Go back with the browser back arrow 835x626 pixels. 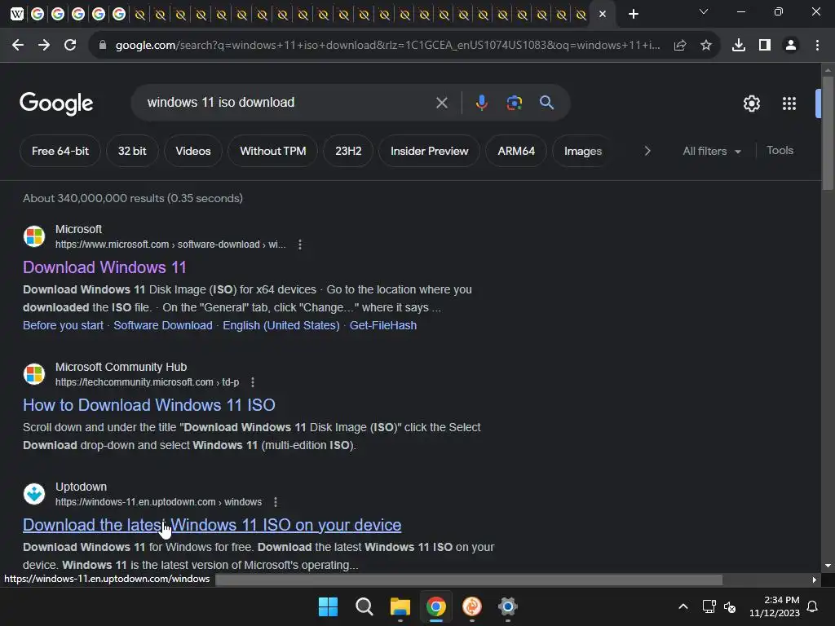[x=18, y=46]
